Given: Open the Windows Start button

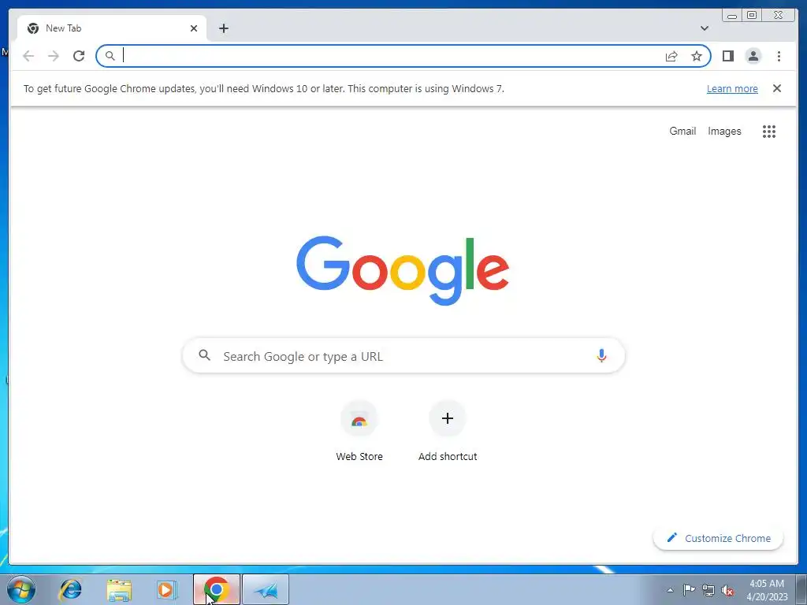Looking at the screenshot, I should coord(21,589).
